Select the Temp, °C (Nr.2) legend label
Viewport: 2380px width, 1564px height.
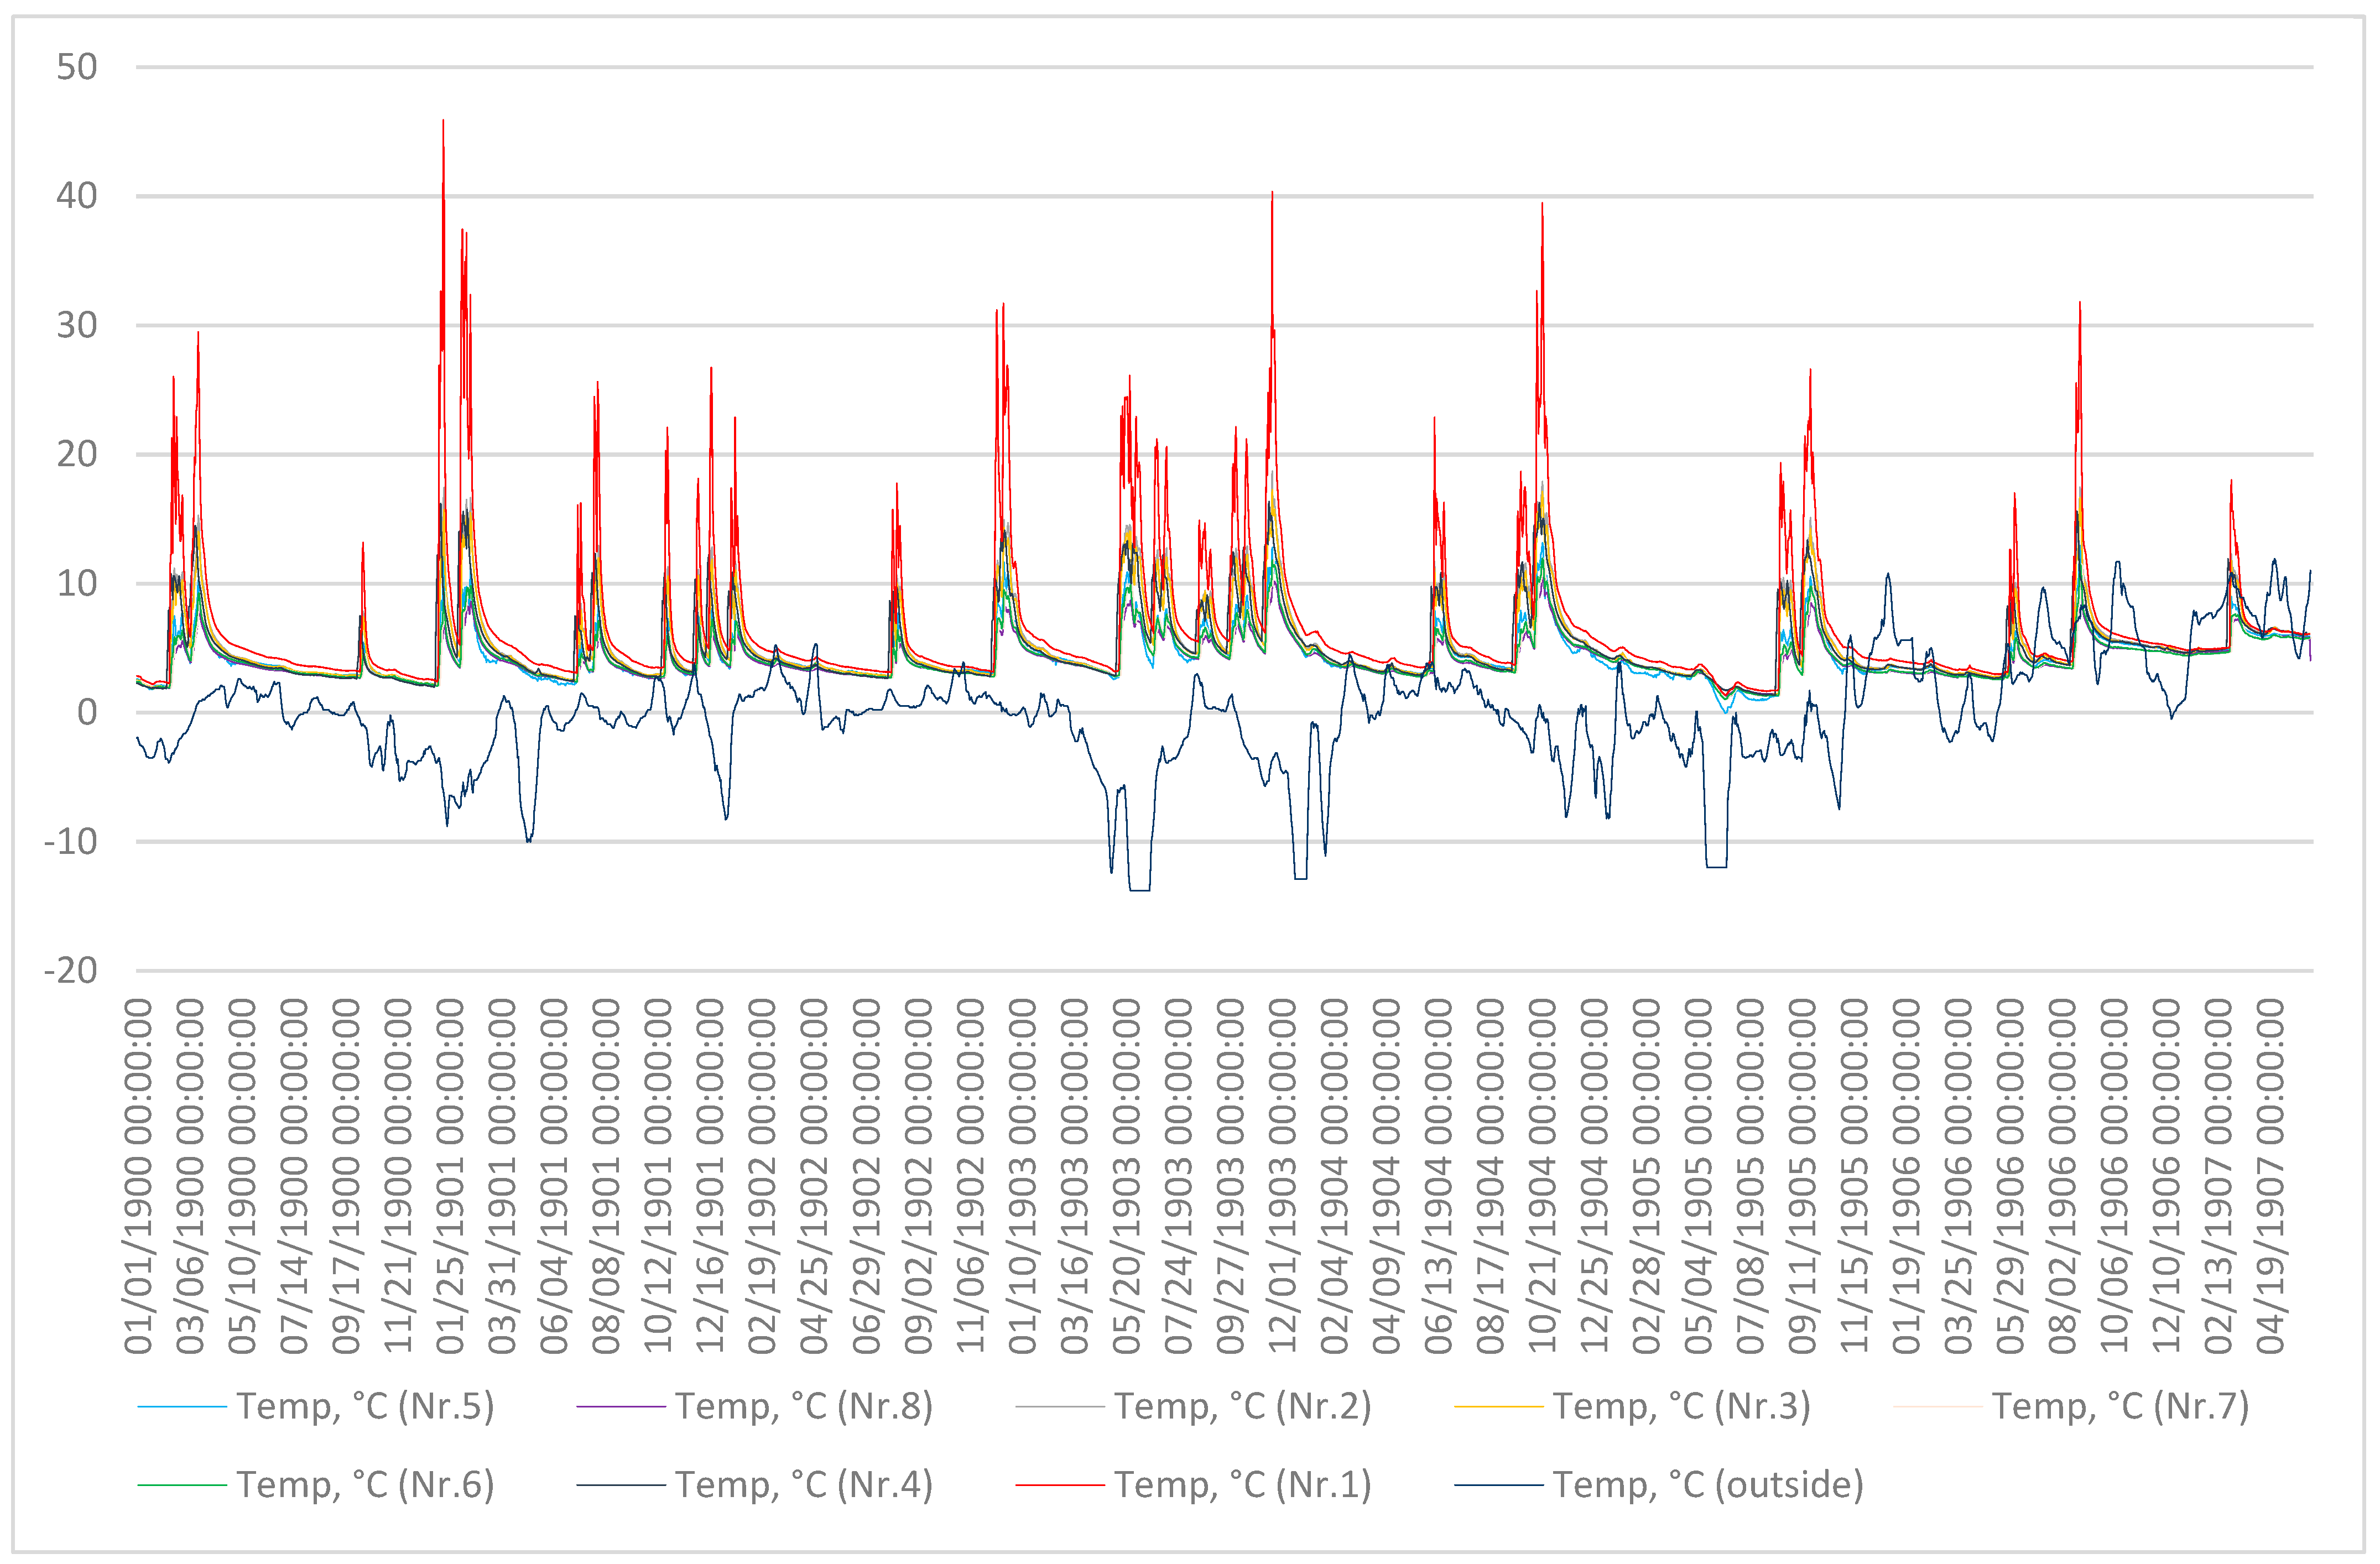click(1243, 1406)
